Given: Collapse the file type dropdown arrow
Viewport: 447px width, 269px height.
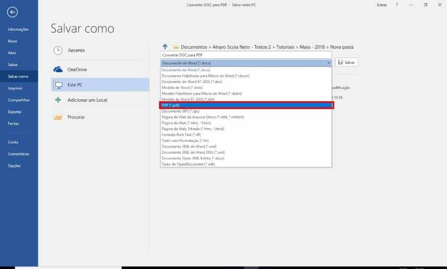Looking at the screenshot, I should pos(328,63).
